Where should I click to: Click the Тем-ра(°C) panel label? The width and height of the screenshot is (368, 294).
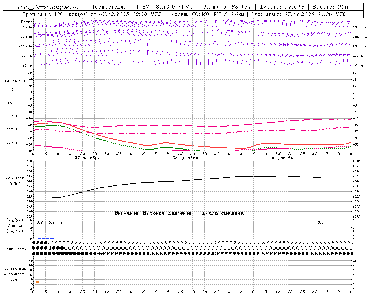(14, 81)
